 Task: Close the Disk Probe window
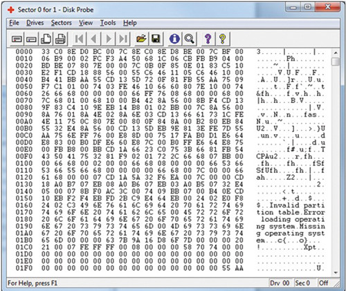(x=327, y=7)
